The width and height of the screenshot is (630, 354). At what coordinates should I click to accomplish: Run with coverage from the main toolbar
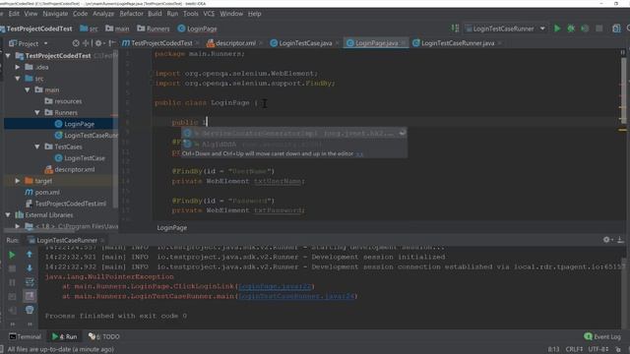tap(585, 29)
